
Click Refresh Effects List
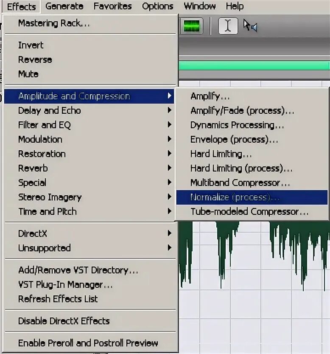click(x=90, y=299)
